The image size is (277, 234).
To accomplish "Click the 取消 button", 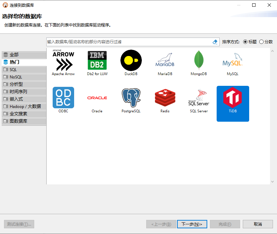I will (258, 224).
